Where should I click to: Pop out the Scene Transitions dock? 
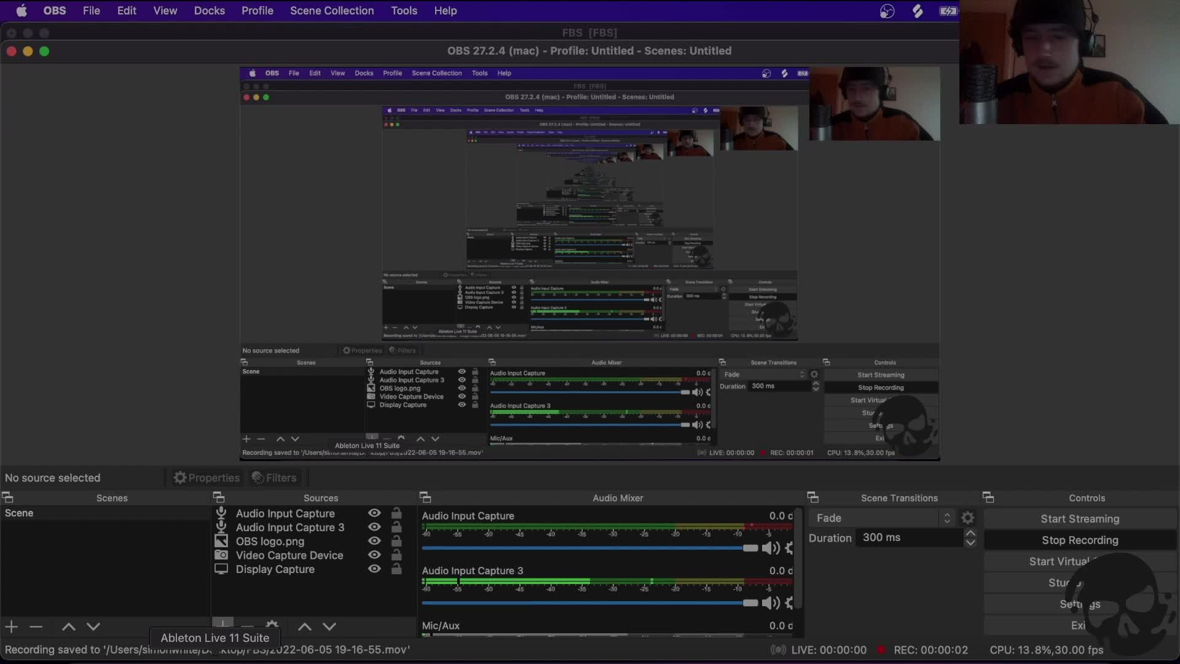click(x=813, y=497)
